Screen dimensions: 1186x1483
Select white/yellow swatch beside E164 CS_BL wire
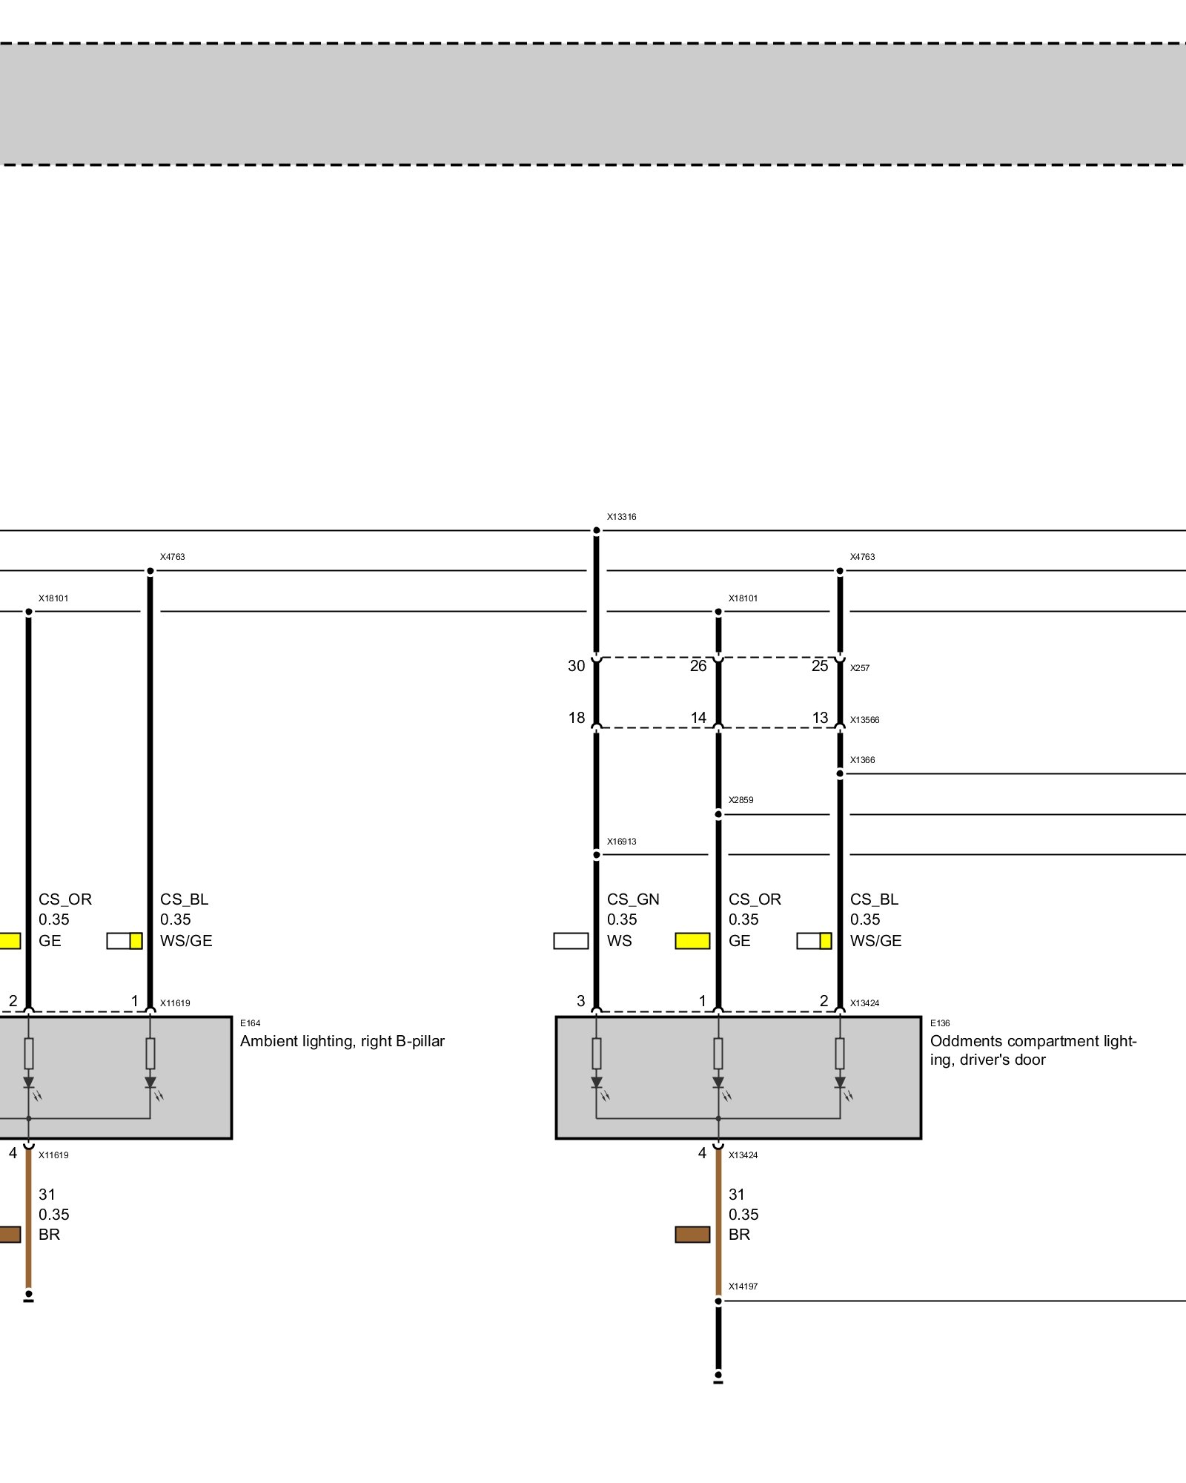tap(125, 941)
